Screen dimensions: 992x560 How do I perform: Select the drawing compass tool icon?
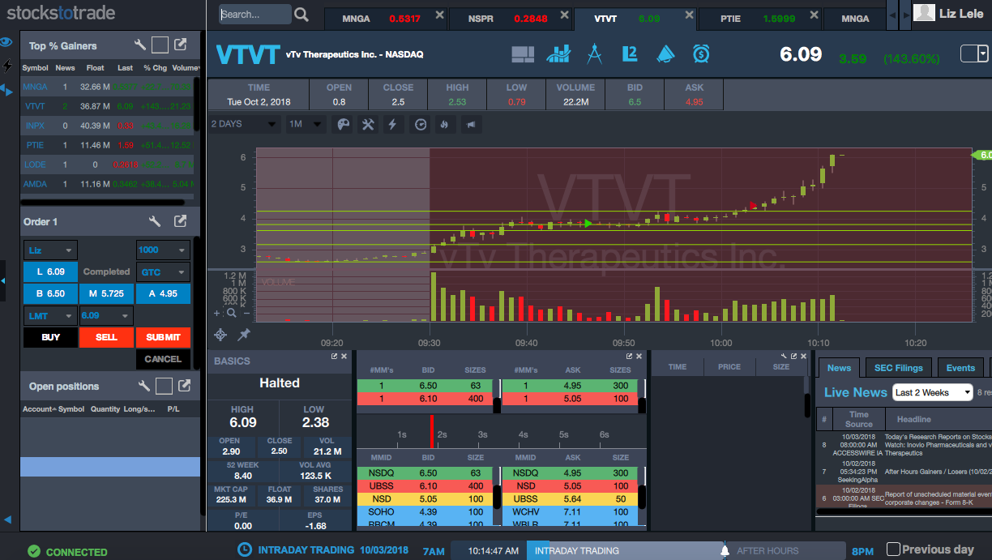coord(594,53)
